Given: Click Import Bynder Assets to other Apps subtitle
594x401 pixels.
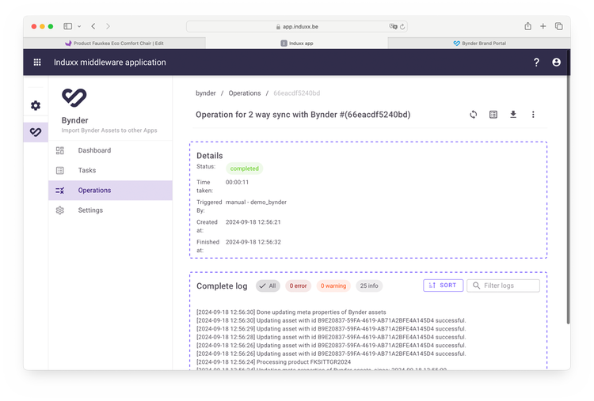Looking at the screenshot, I should click(109, 131).
